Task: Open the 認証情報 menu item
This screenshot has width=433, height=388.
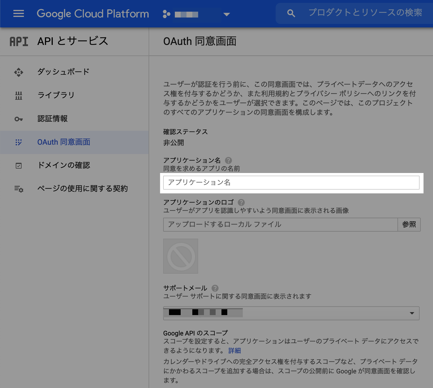Action: [75, 119]
